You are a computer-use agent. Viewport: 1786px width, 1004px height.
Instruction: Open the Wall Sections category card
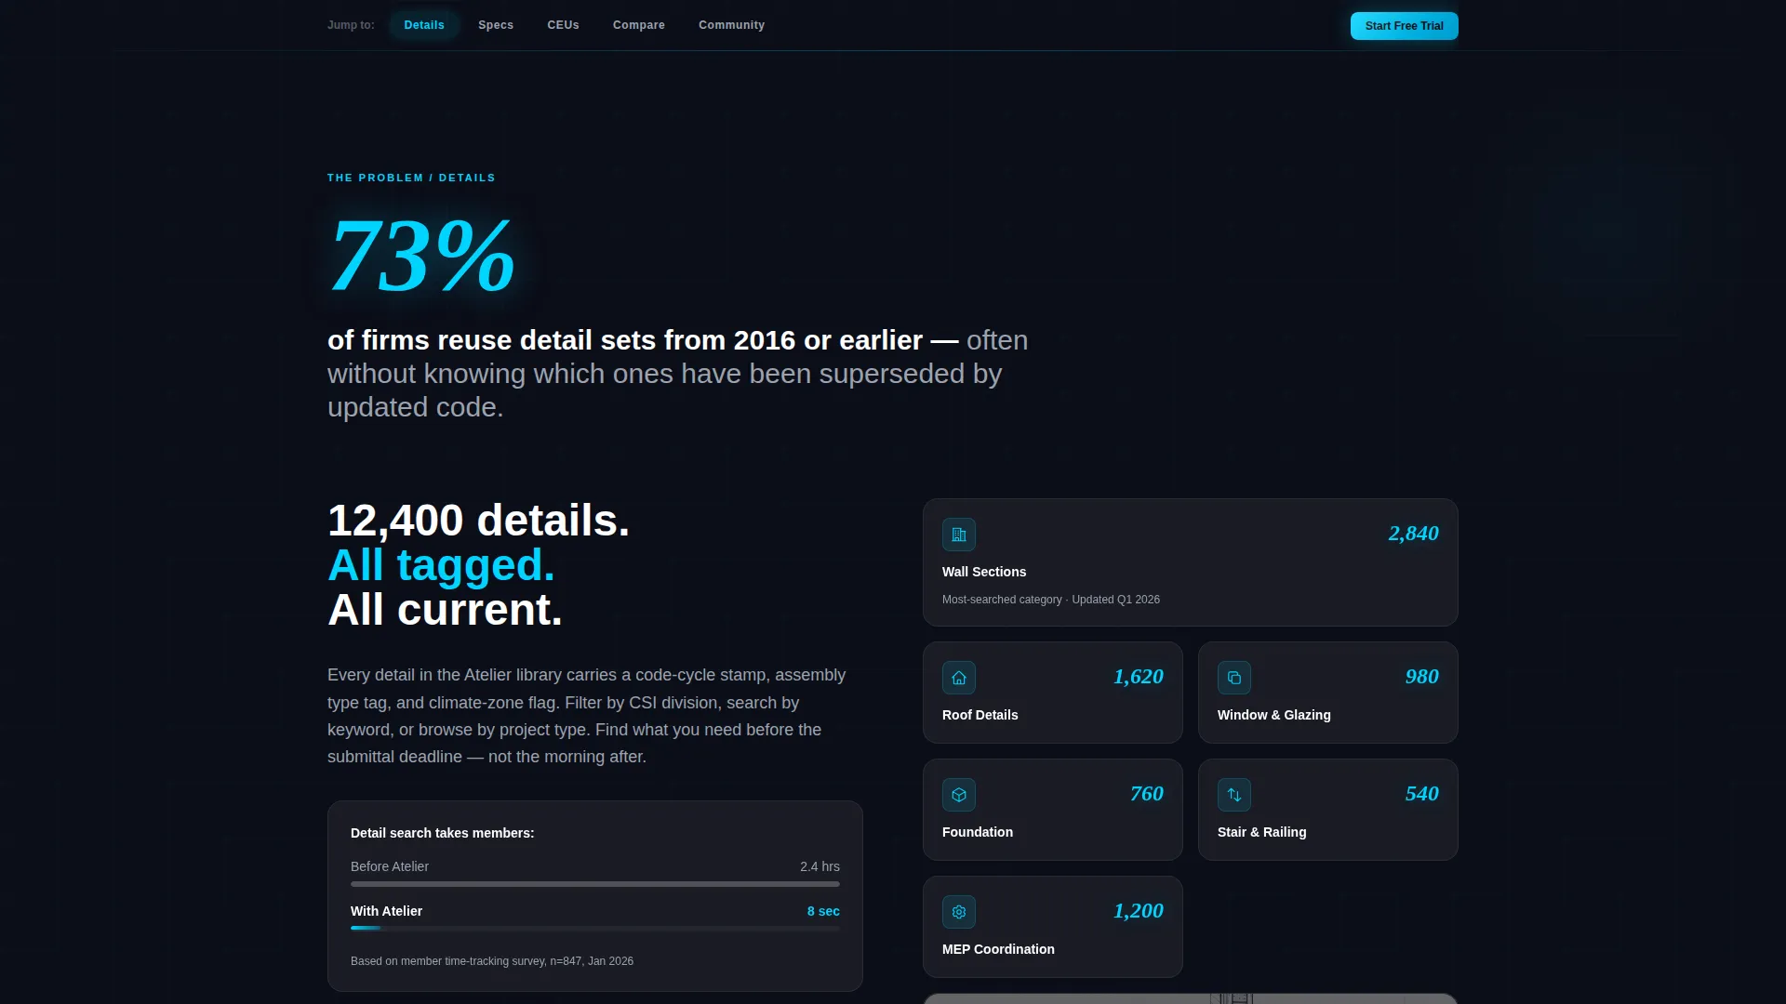click(x=1190, y=562)
